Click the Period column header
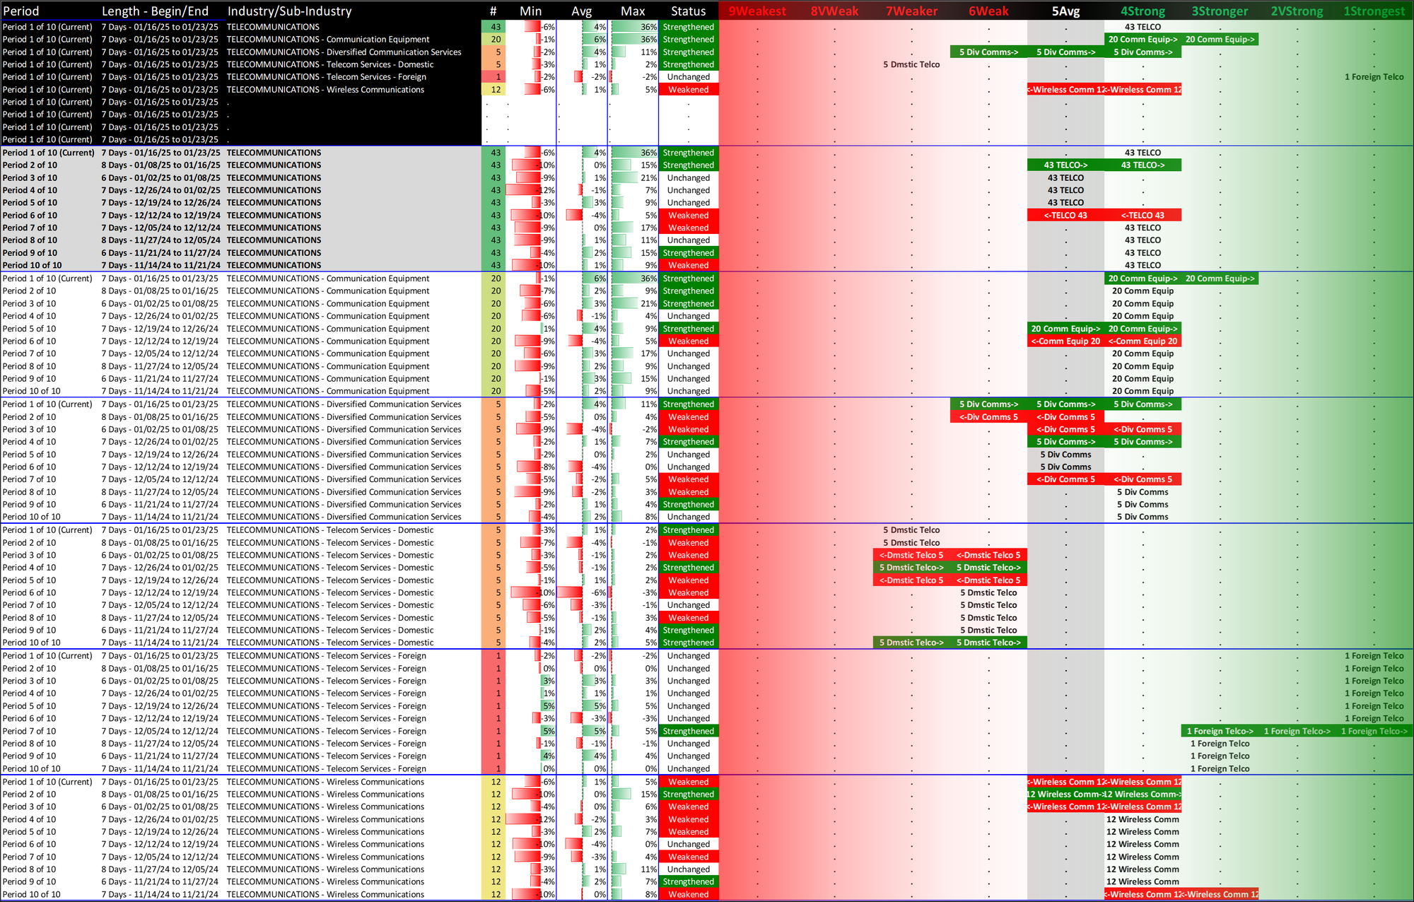This screenshot has height=902, width=1414. 21,11
